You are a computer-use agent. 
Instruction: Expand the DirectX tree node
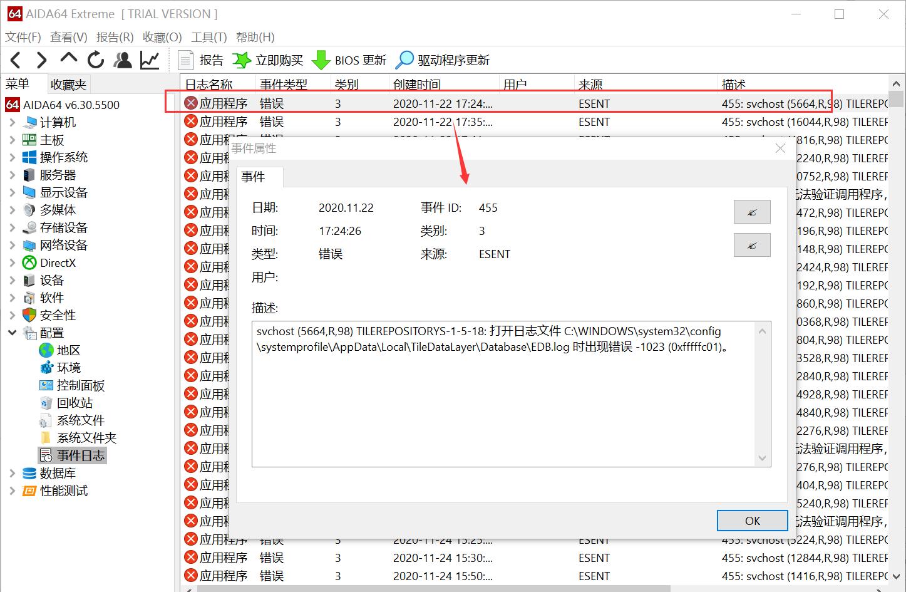click(12, 262)
